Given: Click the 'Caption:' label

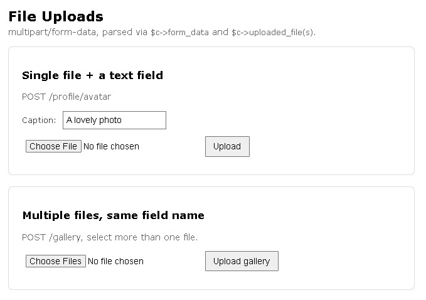Looking at the screenshot, I should click(39, 120).
